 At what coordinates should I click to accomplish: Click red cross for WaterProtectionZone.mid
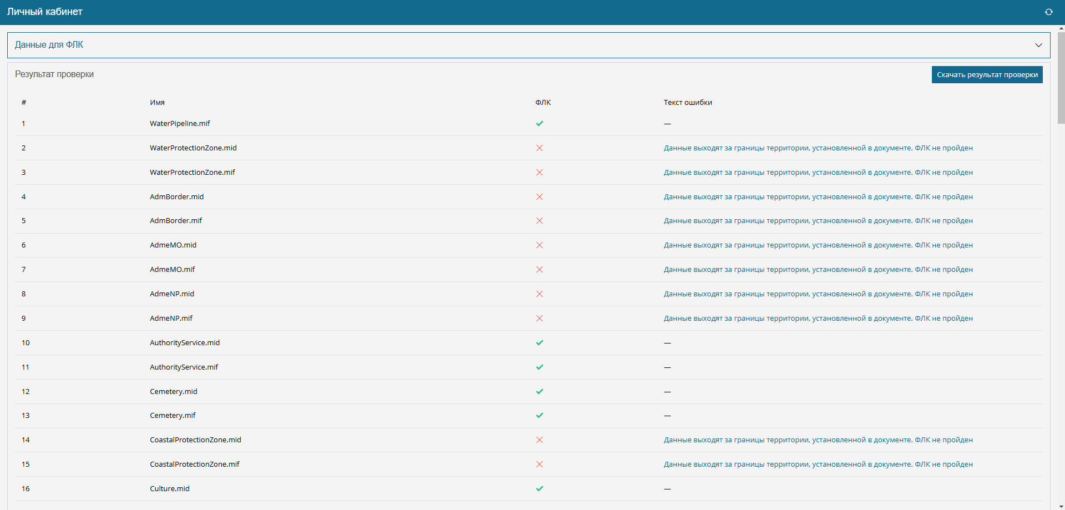539,148
